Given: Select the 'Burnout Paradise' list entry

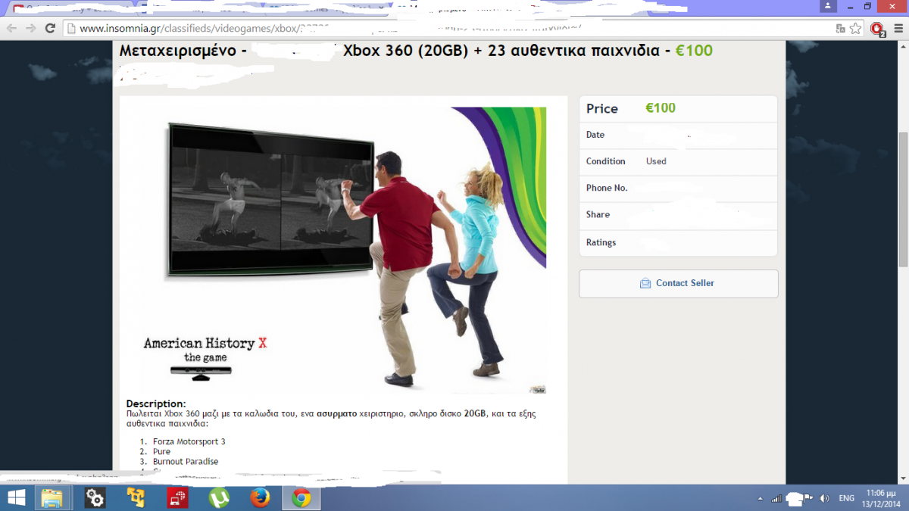Looking at the screenshot, I should click(x=186, y=461).
